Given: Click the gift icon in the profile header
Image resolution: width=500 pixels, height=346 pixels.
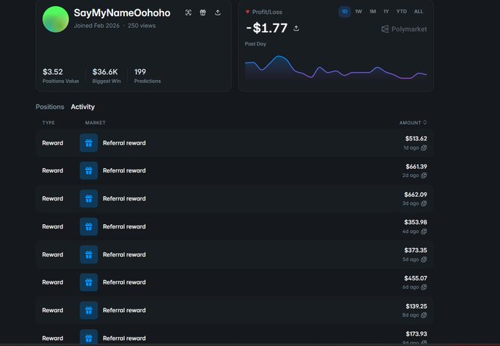Looking at the screenshot, I should (x=203, y=12).
